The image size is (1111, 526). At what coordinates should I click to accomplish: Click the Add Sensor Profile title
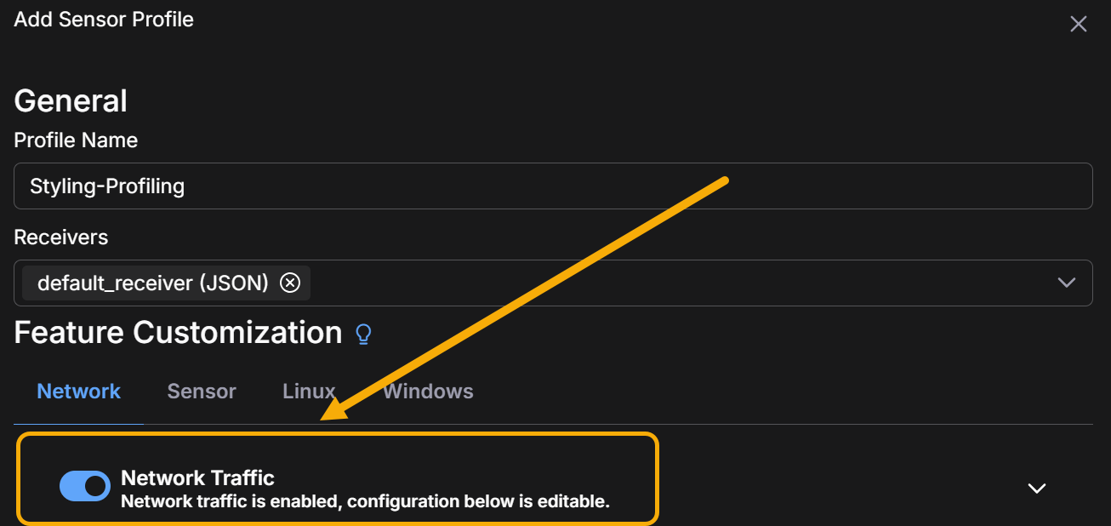pos(104,19)
